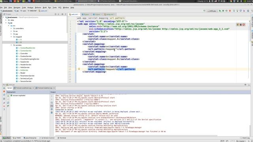Screen dimensions: 253x142
Task: Switch to the B.java editor tab
Action: [x=86, y=14]
